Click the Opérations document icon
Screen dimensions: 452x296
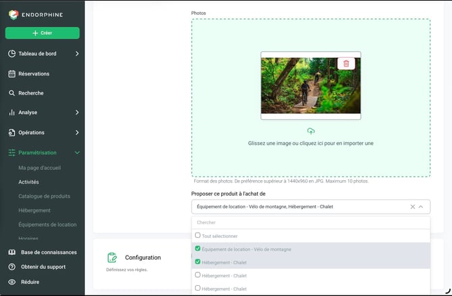[12, 133]
